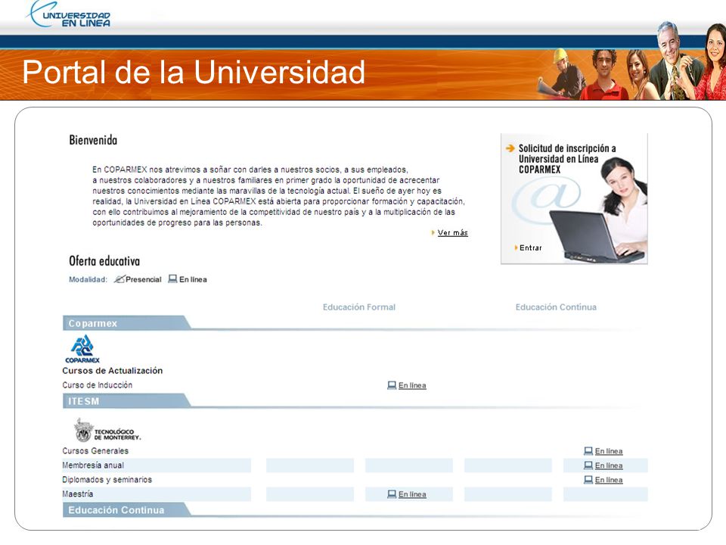Click the 'Portal de la Universidad' banner title
Screen dimensions: 726x545
tap(194, 73)
